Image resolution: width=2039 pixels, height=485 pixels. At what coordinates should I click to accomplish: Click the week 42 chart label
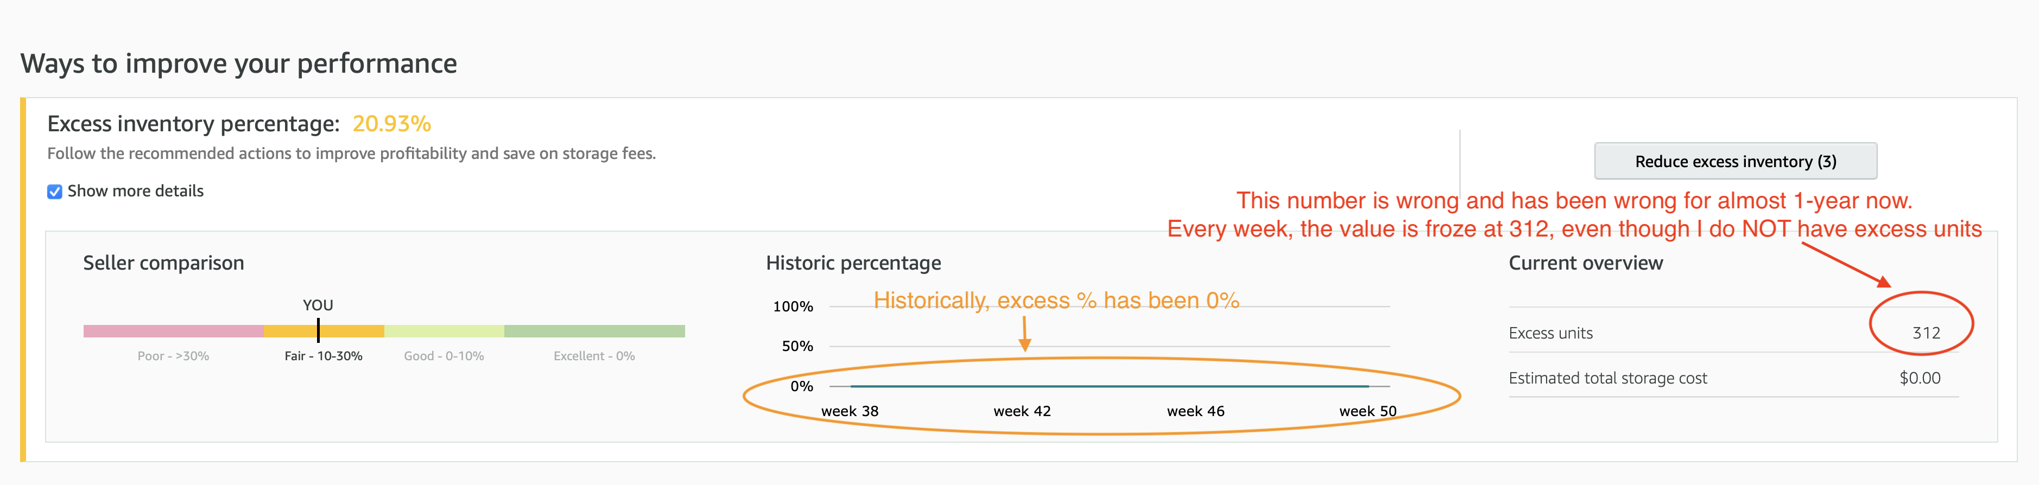[1022, 411]
